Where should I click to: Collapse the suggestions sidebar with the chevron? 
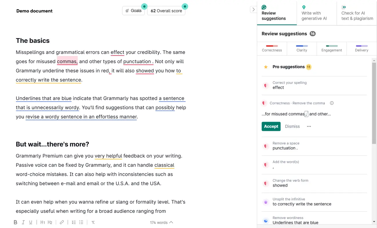(253, 9)
